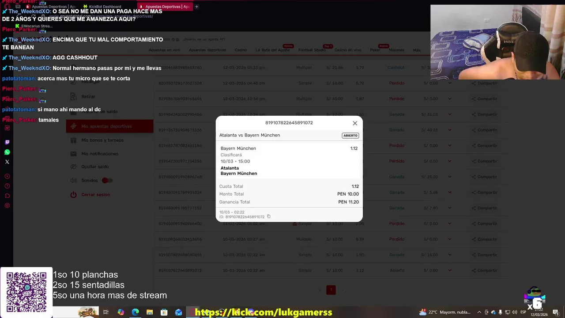Image resolution: width=565 pixels, height=318 pixels.
Task: Close the bet detail popup
Action: point(355,123)
